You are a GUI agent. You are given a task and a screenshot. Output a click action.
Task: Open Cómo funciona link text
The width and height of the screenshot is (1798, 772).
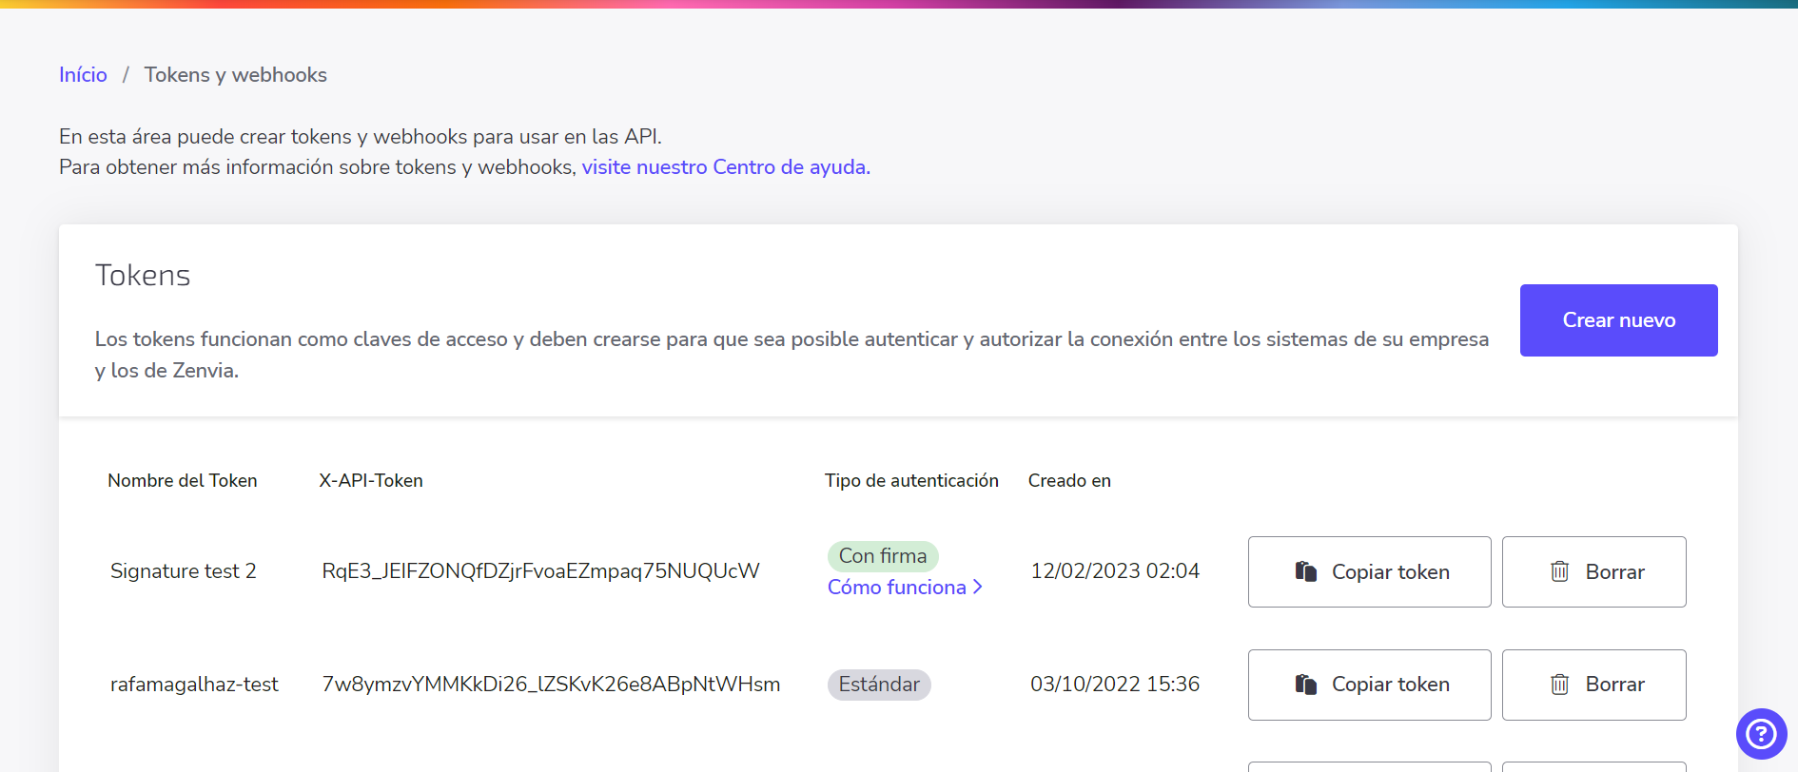pyautogui.click(x=896, y=588)
